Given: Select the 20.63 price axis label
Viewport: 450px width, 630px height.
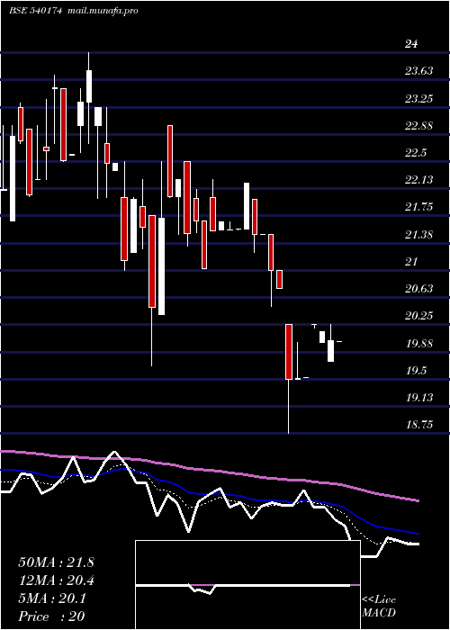Looking at the screenshot, I should (418, 289).
